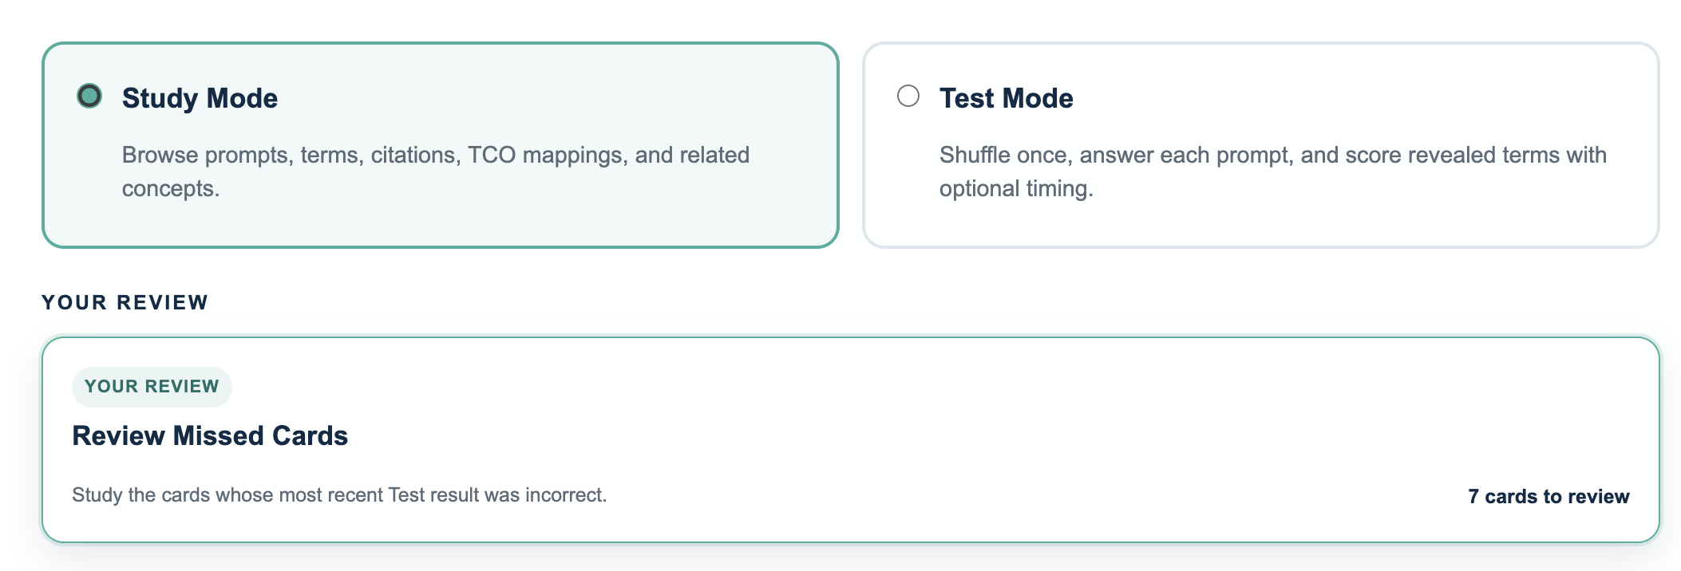
Task: Open the Review Missed Cards panel
Action: (x=851, y=439)
